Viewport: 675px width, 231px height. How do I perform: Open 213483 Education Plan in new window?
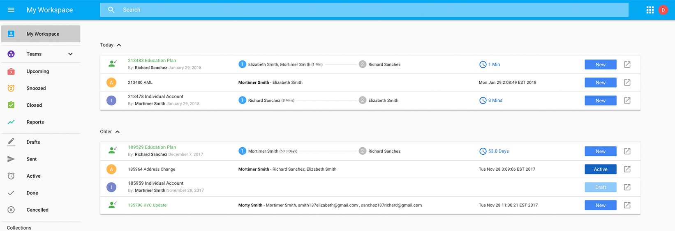coord(627,64)
